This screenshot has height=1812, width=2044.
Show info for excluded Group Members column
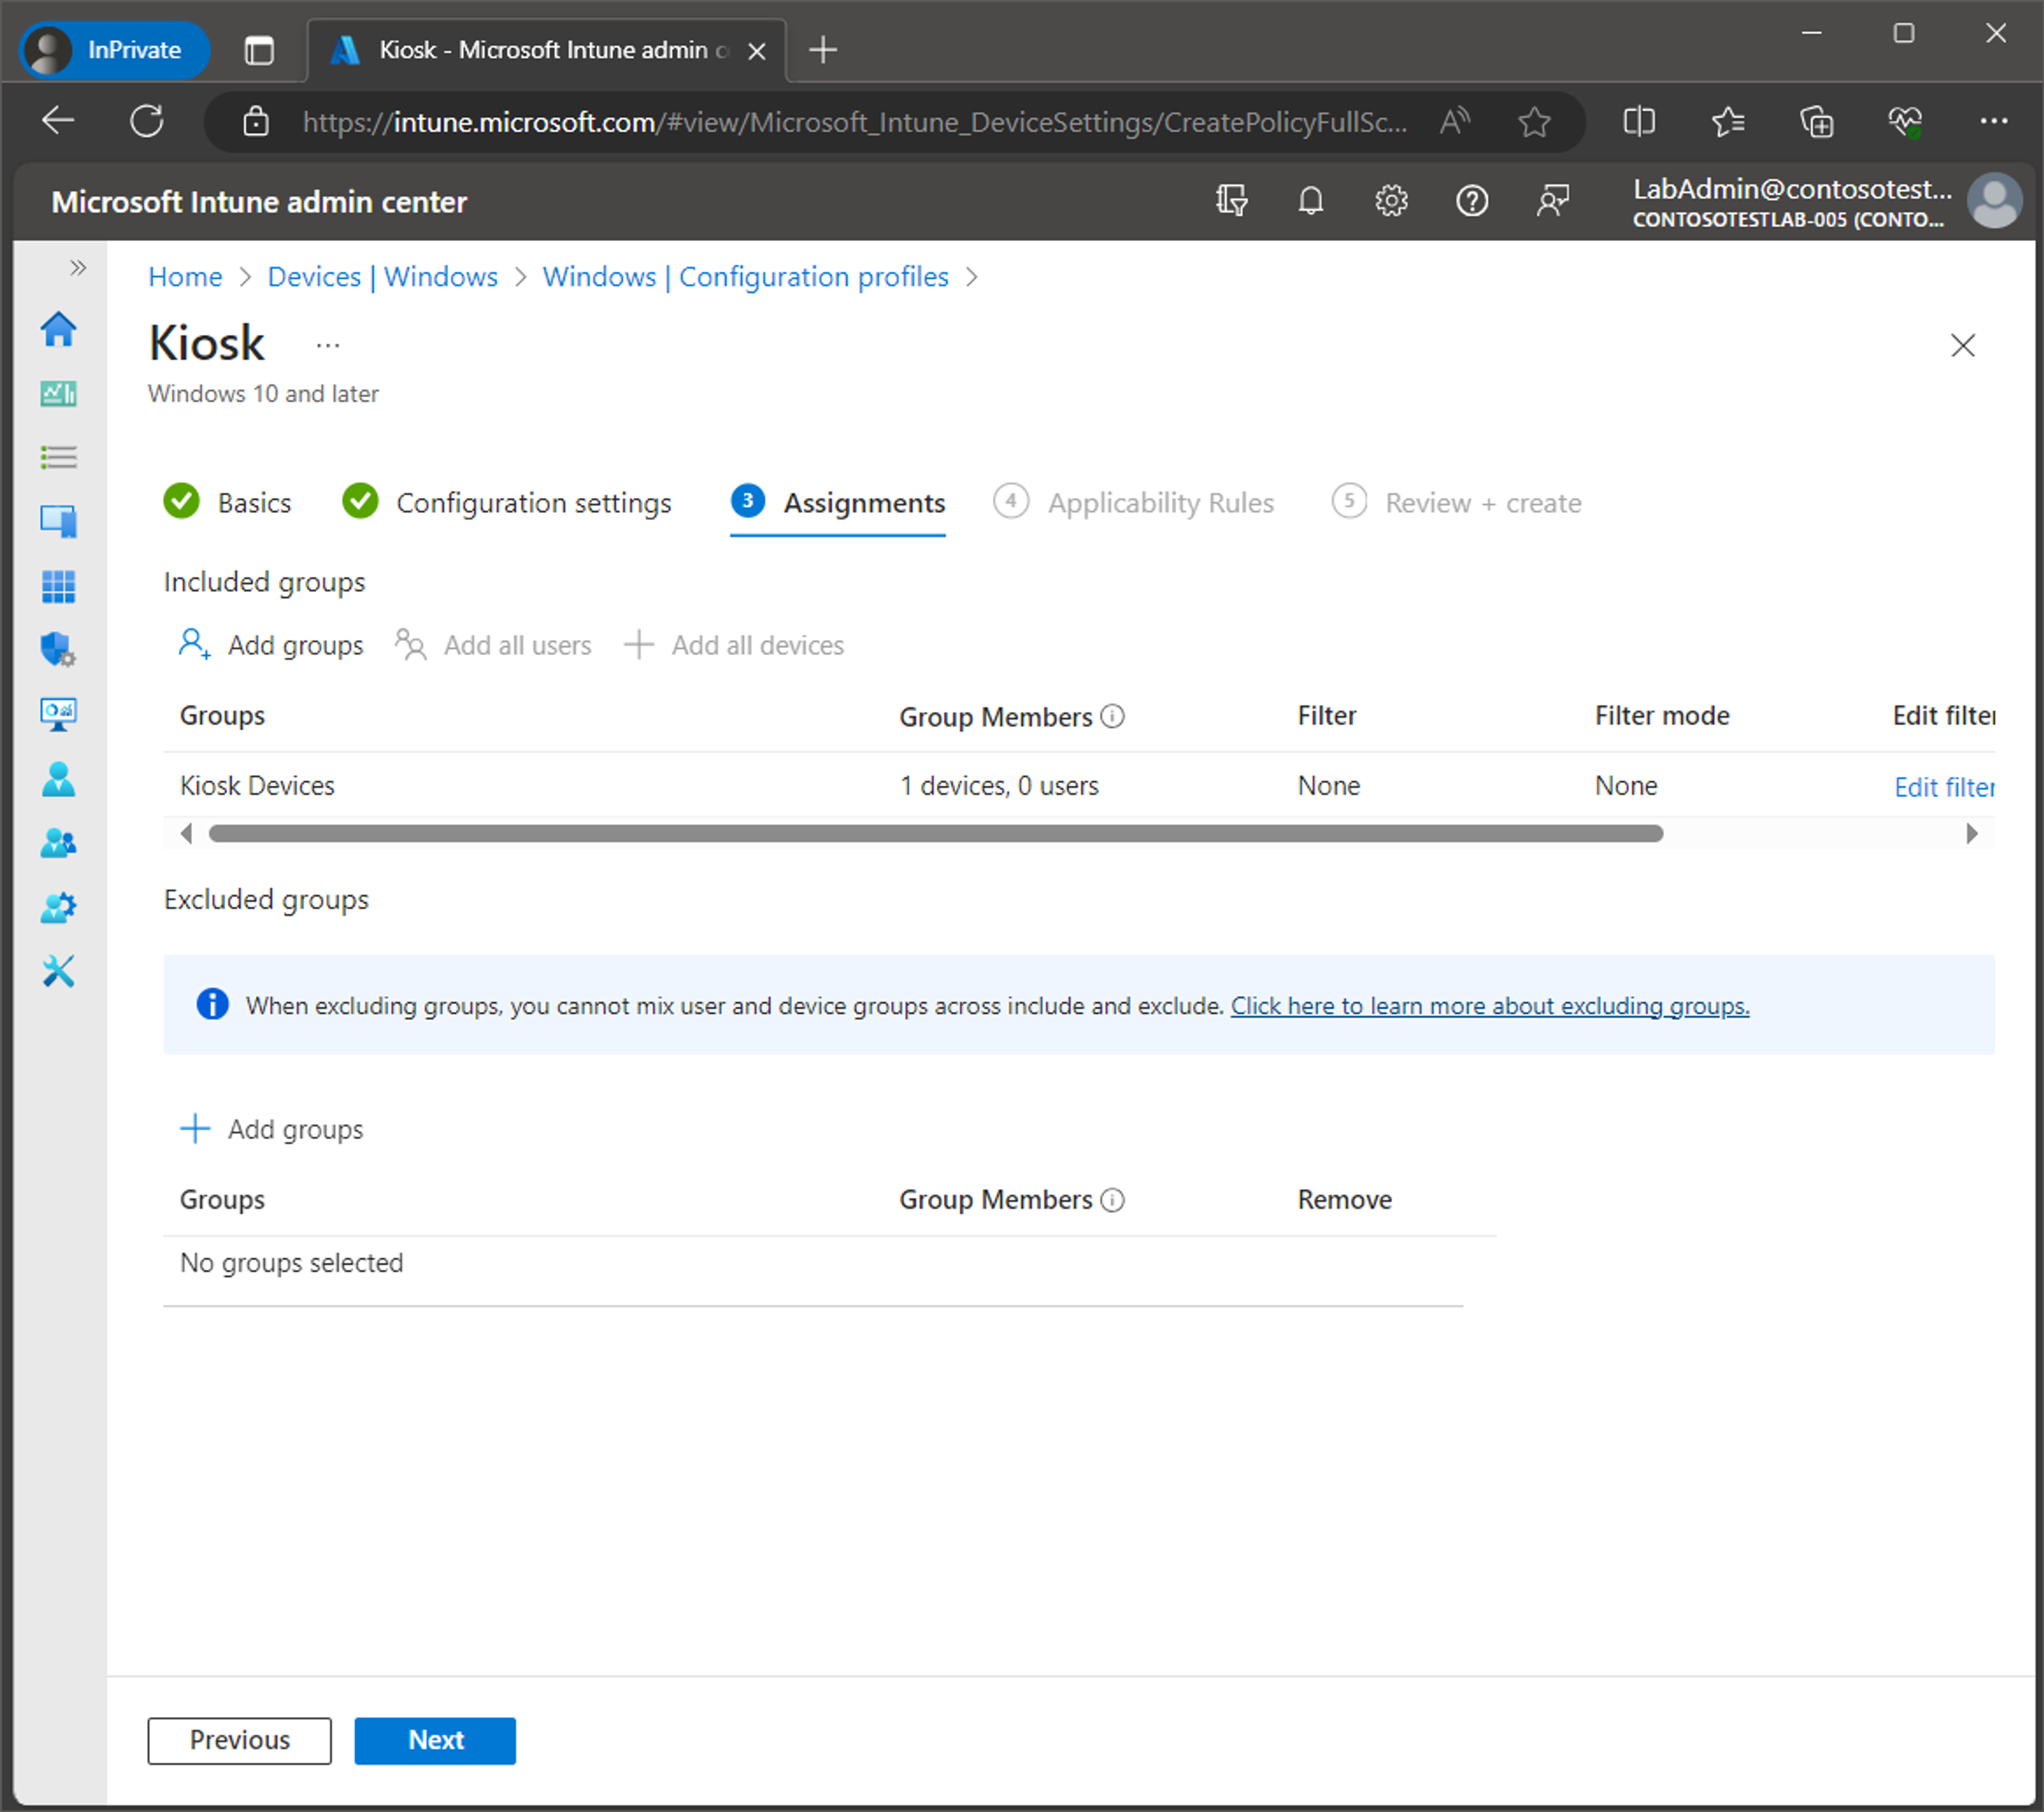pyautogui.click(x=1112, y=1199)
